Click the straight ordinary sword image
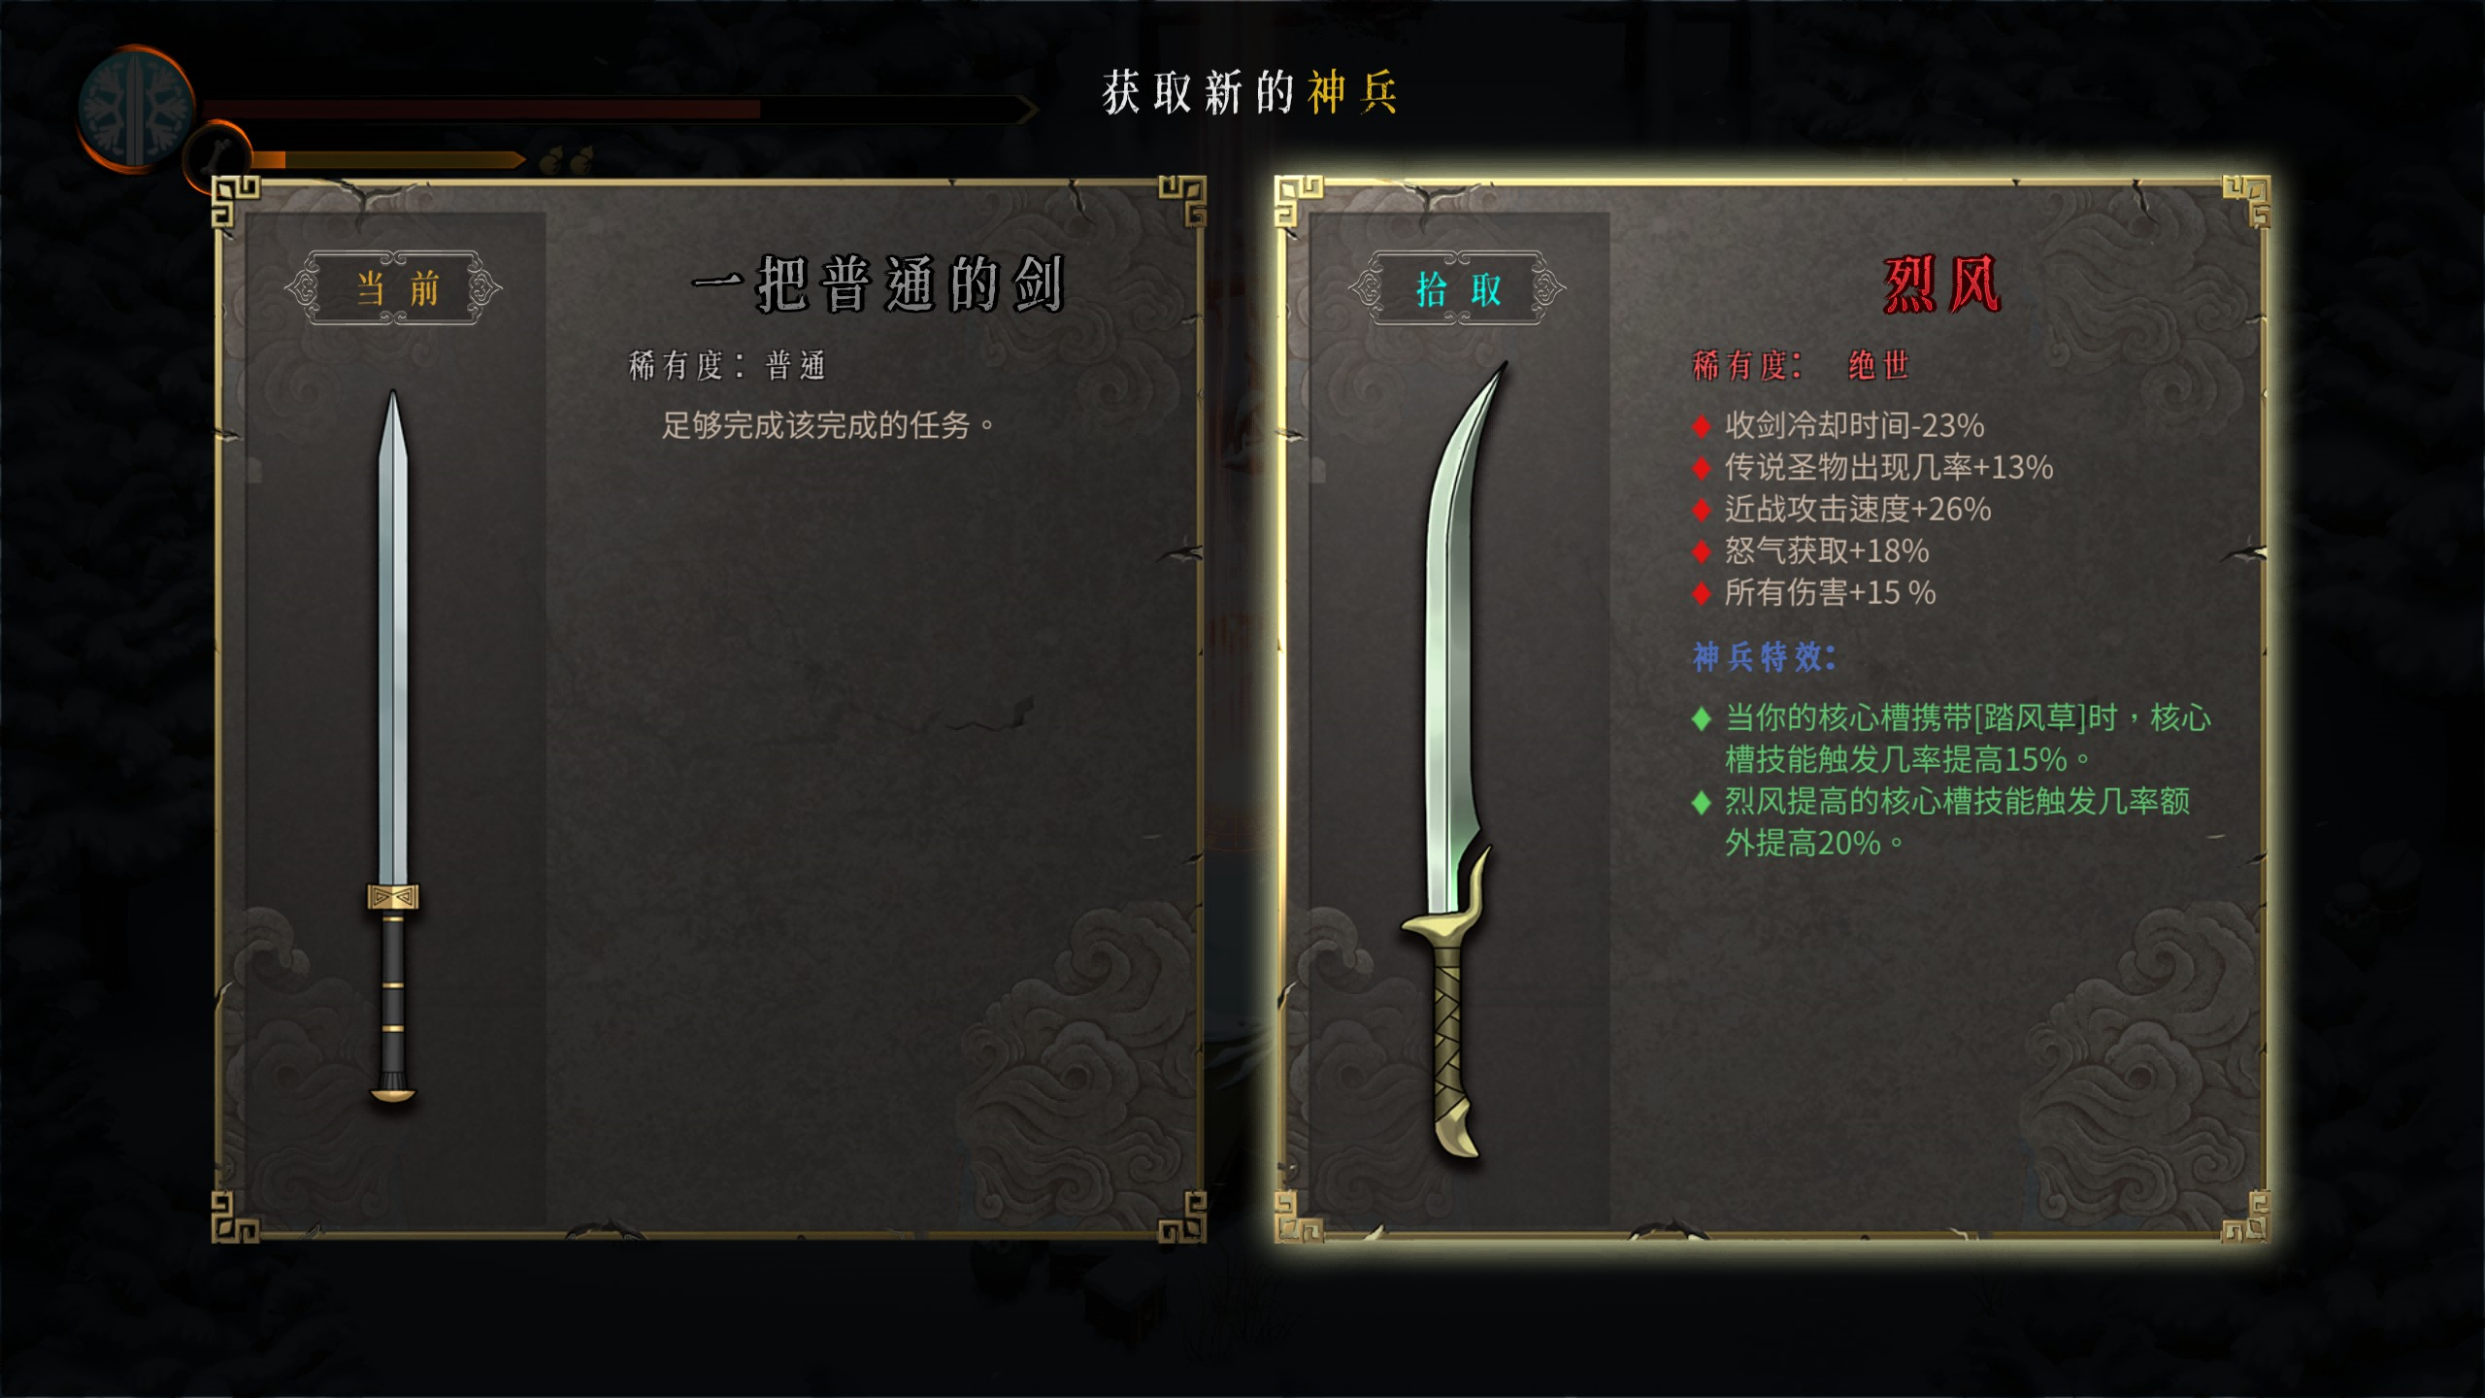2485x1398 pixels. pos(393,746)
